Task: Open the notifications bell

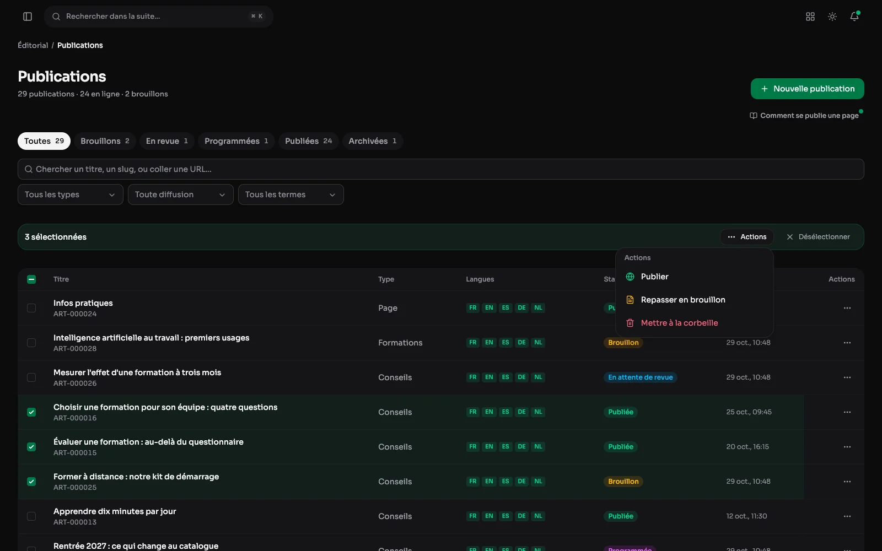Action: point(854,17)
